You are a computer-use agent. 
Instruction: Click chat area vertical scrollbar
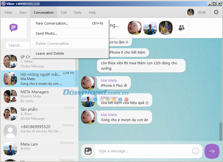[221, 131]
